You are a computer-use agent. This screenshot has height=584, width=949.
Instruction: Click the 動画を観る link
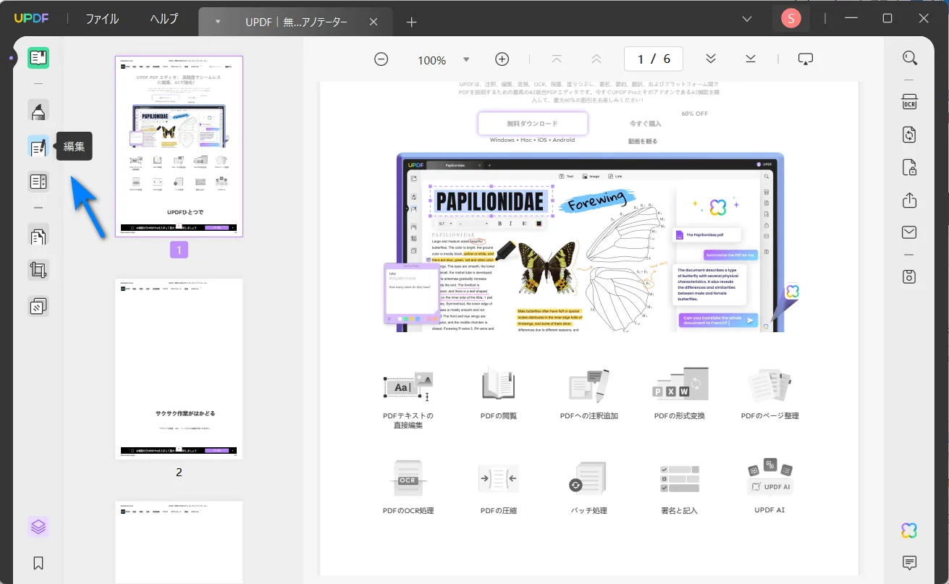643,141
